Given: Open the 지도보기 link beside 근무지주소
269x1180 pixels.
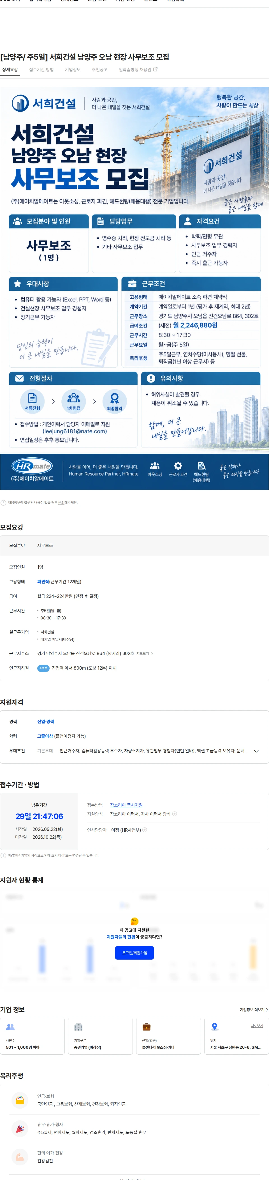Looking at the screenshot, I should coord(143,653).
